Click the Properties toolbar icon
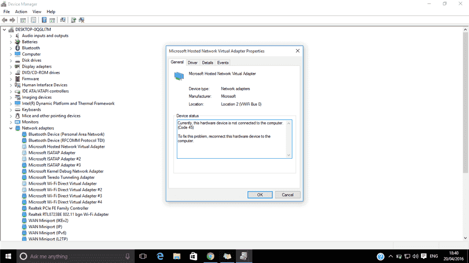 33,20
